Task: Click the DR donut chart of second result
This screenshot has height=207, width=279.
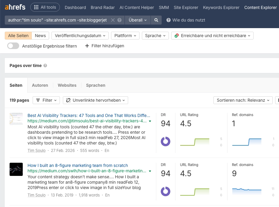Action: (166, 191)
